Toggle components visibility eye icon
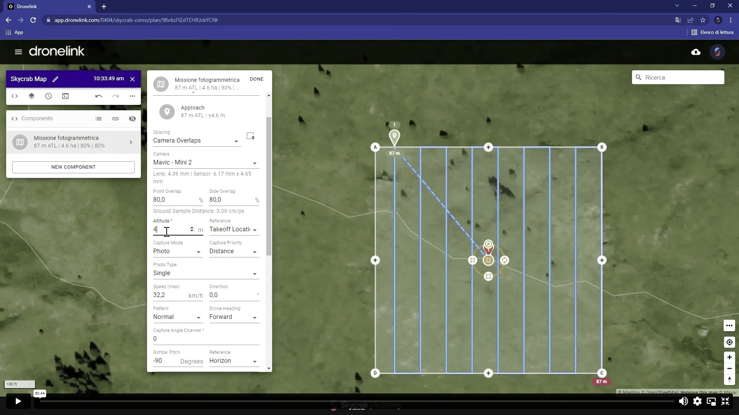Viewport: 739px width, 415px height. [132, 119]
